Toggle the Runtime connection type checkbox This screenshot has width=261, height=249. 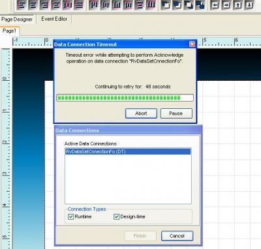tap(71, 216)
